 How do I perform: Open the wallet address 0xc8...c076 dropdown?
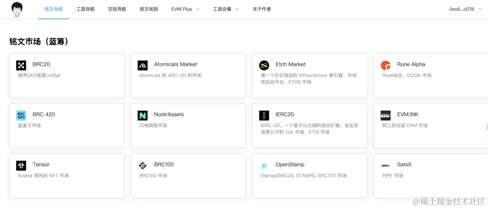[x=465, y=9]
